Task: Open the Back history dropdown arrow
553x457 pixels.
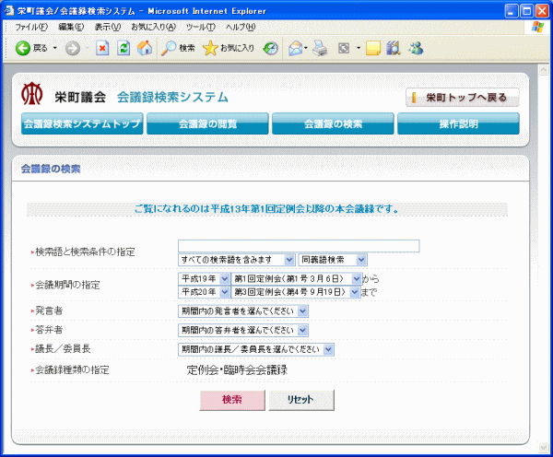Action: point(55,48)
